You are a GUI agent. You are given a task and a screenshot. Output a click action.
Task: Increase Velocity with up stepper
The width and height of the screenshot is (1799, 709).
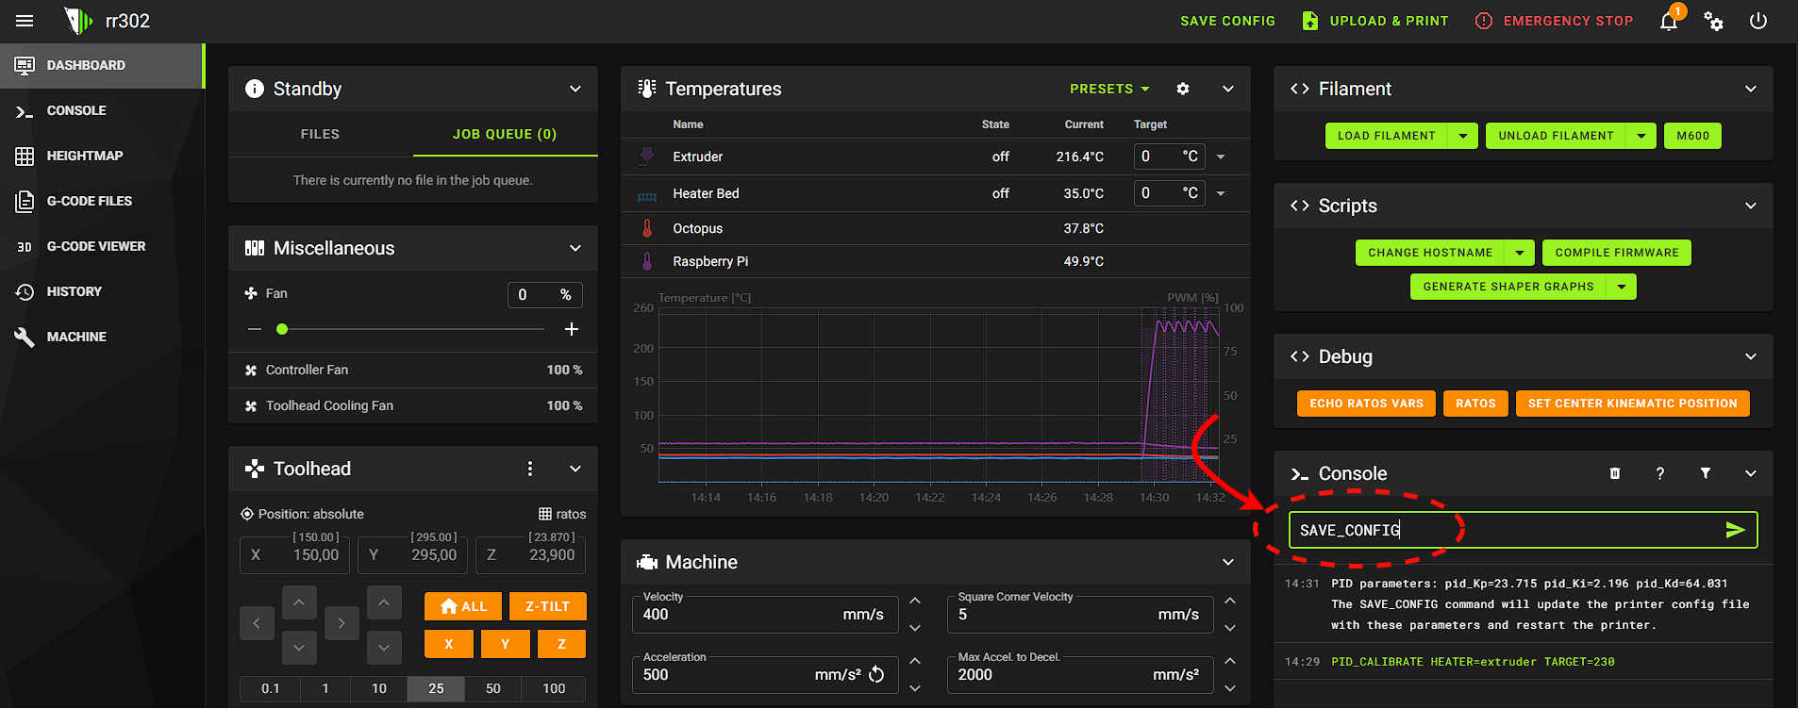coord(915,601)
